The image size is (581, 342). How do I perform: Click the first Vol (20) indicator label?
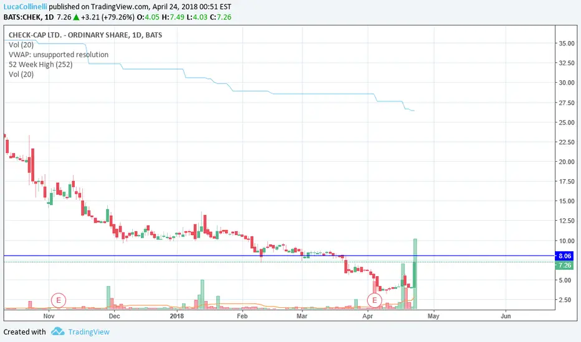(x=21, y=45)
